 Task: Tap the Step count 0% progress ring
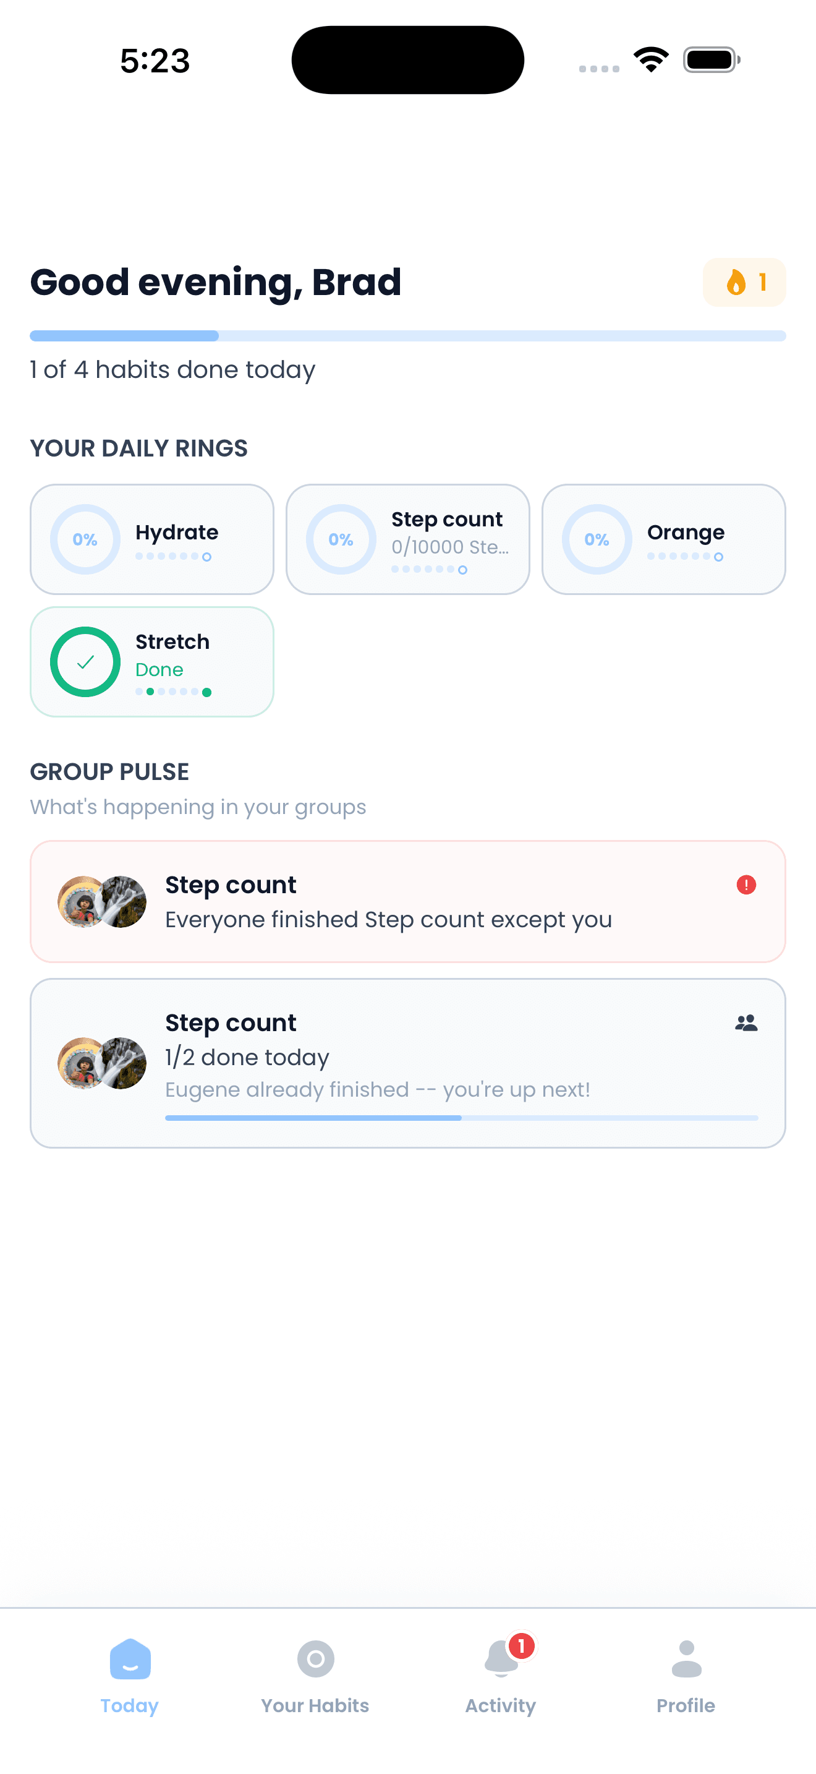pos(341,539)
